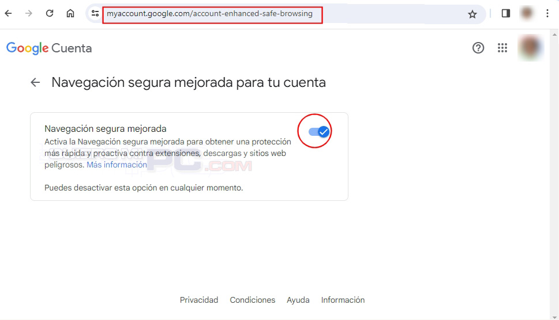
Task: Open the Más información link
Action: [x=117, y=165]
